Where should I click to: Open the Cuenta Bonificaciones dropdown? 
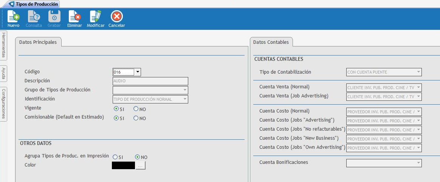coord(418,163)
